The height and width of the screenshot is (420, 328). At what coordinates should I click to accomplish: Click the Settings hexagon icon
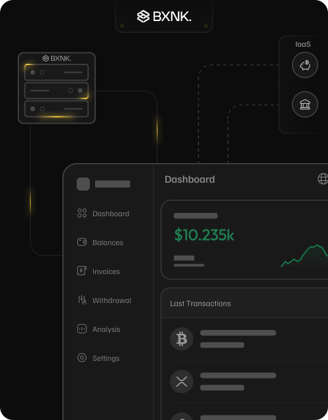82,358
